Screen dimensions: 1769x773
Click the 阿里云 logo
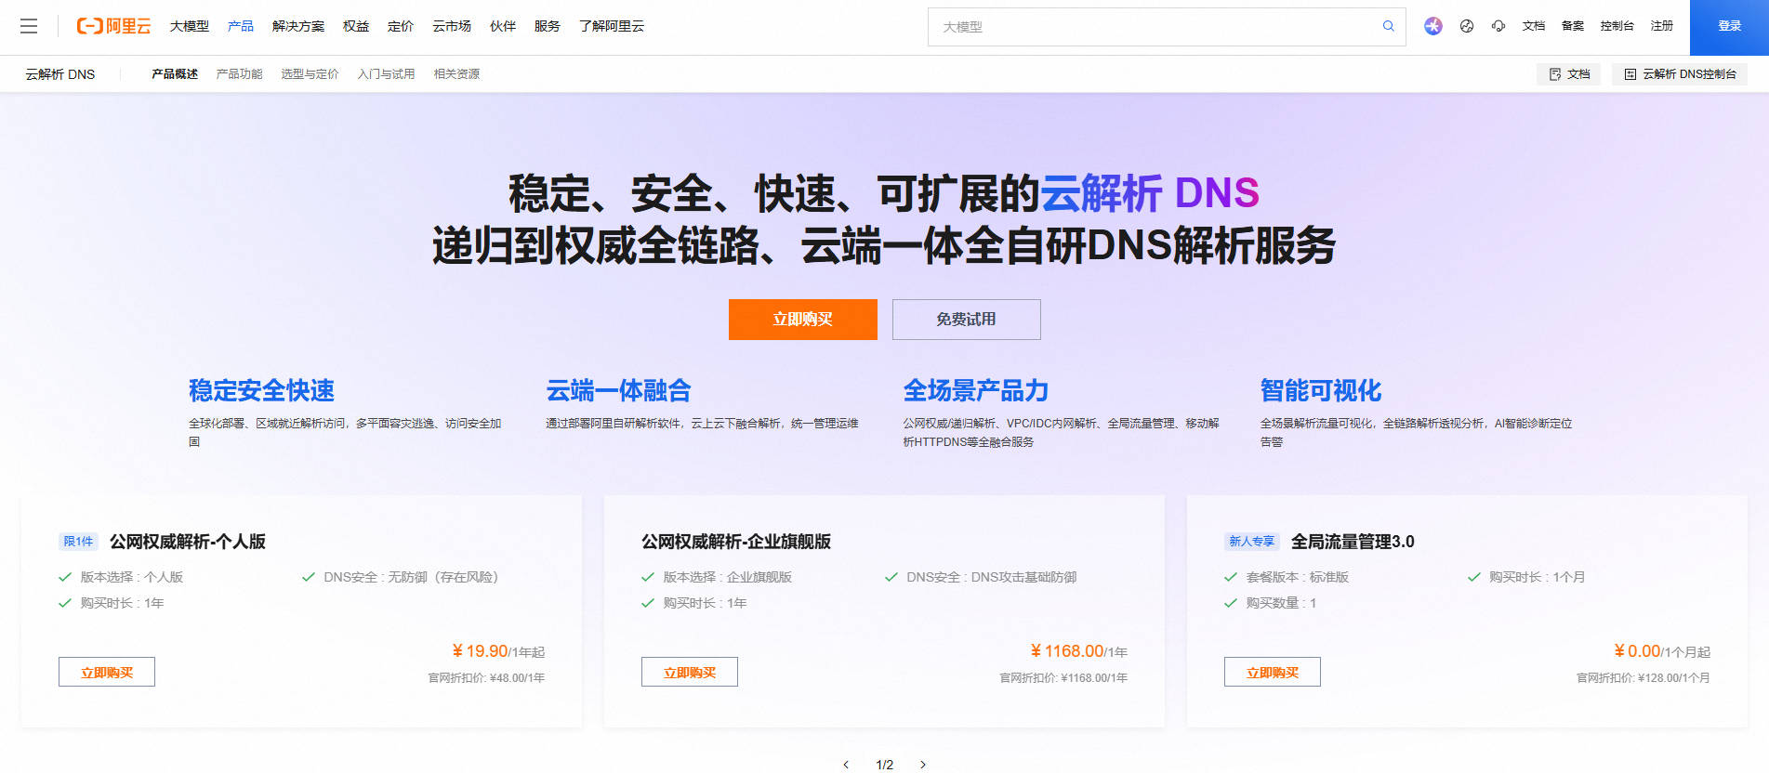click(113, 26)
